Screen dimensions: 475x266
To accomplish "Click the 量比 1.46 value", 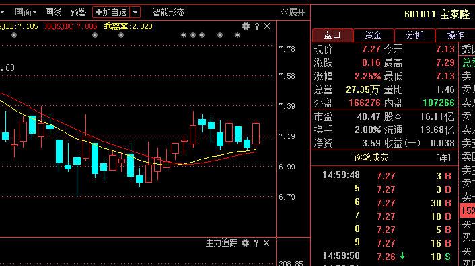I will point(445,89).
